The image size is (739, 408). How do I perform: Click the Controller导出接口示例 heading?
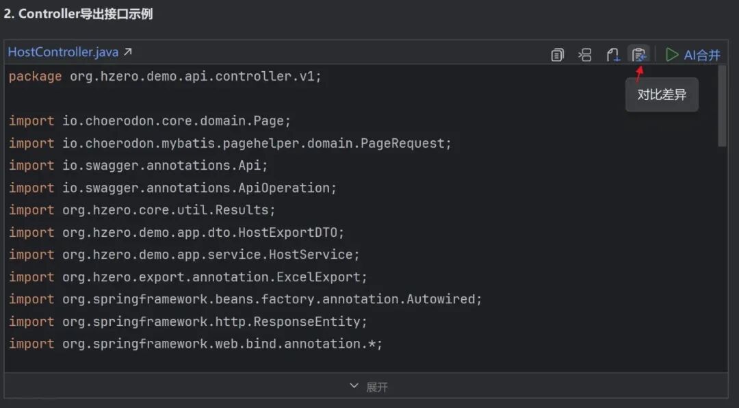coord(78,14)
